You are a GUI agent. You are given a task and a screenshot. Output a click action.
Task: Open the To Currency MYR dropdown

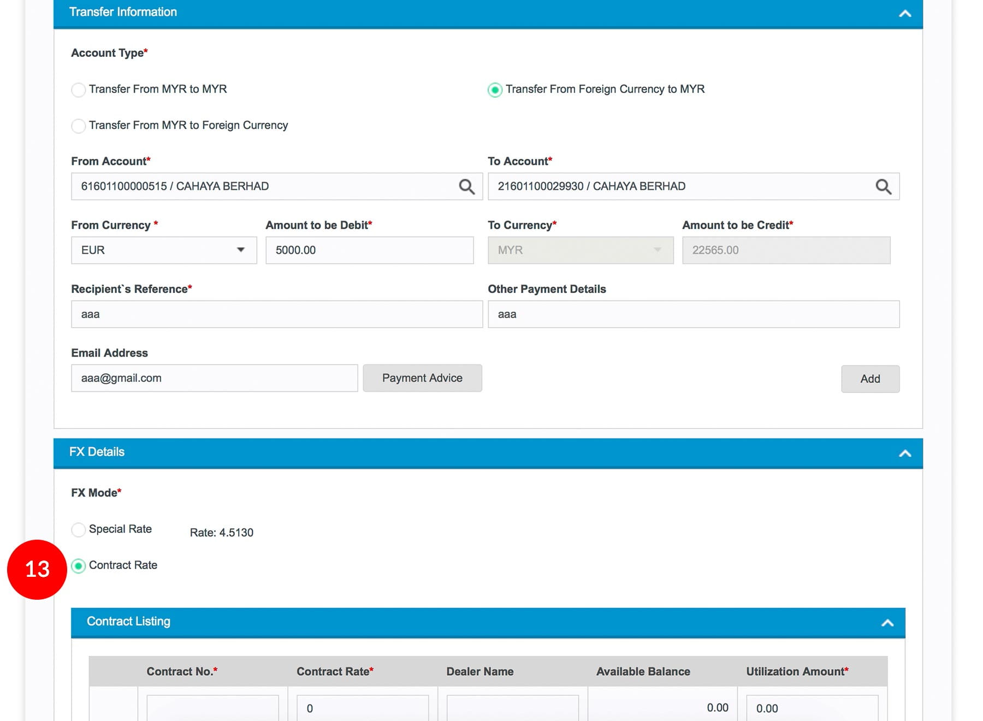(x=580, y=250)
